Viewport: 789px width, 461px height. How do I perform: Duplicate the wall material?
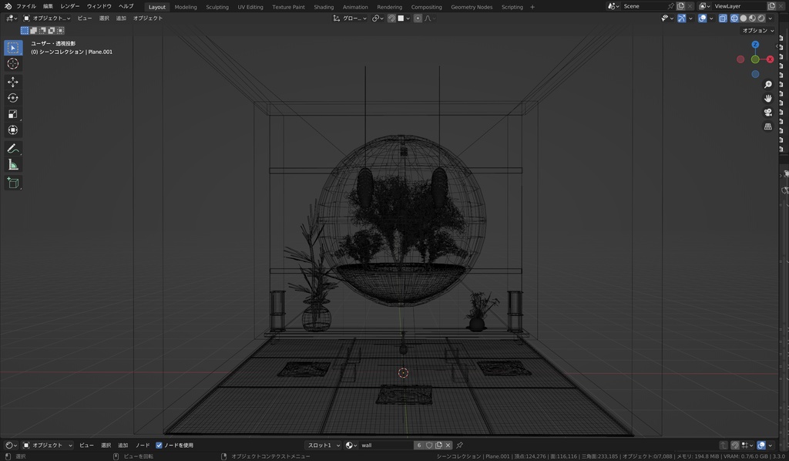(438, 445)
